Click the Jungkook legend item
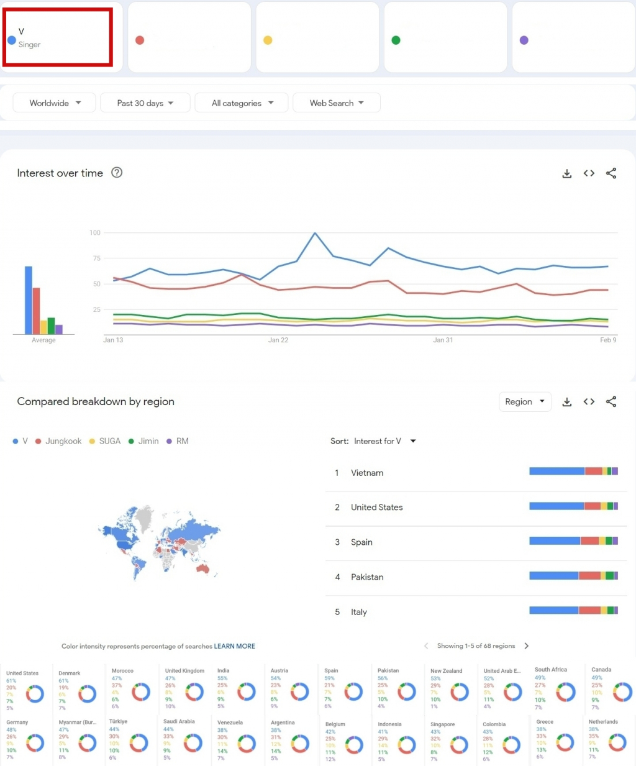 tap(58, 441)
